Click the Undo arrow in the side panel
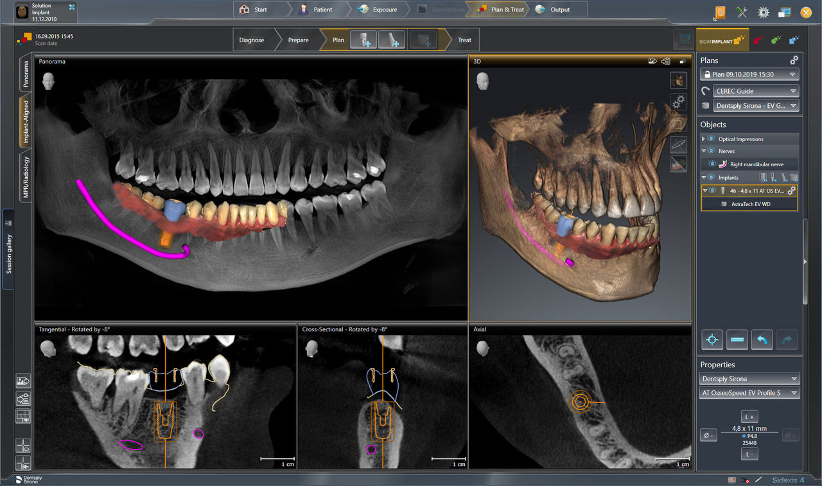Viewport: 822px width, 486px height. (x=762, y=339)
